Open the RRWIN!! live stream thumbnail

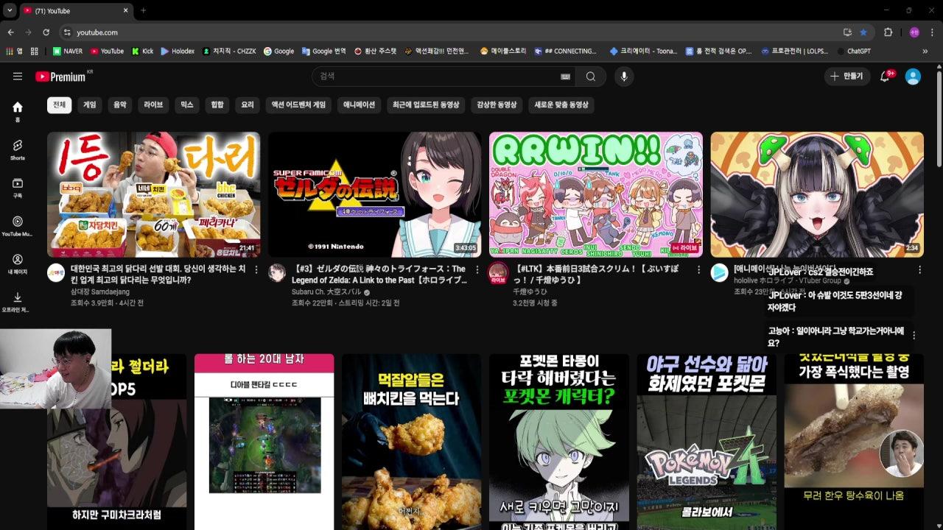(x=595, y=194)
